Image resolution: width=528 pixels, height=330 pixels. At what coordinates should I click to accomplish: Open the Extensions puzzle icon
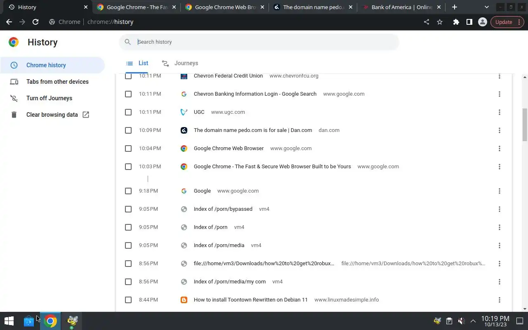tap(456, 22)
